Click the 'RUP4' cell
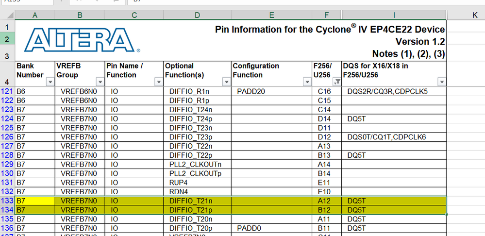The image size is (485, 236). pyautogui.click(x=197, y=183)
